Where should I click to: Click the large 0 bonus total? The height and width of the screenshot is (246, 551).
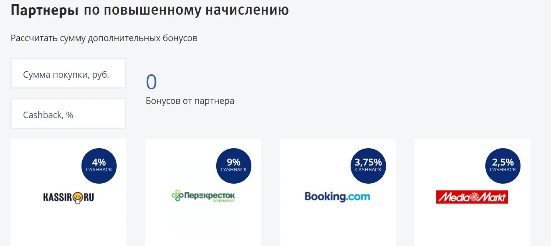[151, 82]
